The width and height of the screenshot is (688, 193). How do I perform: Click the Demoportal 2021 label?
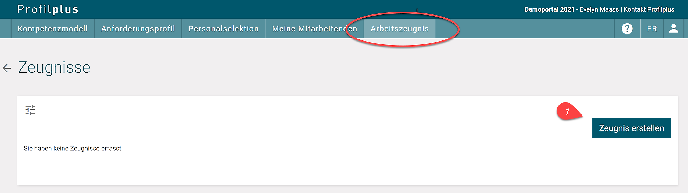click(x=549, y=9)
